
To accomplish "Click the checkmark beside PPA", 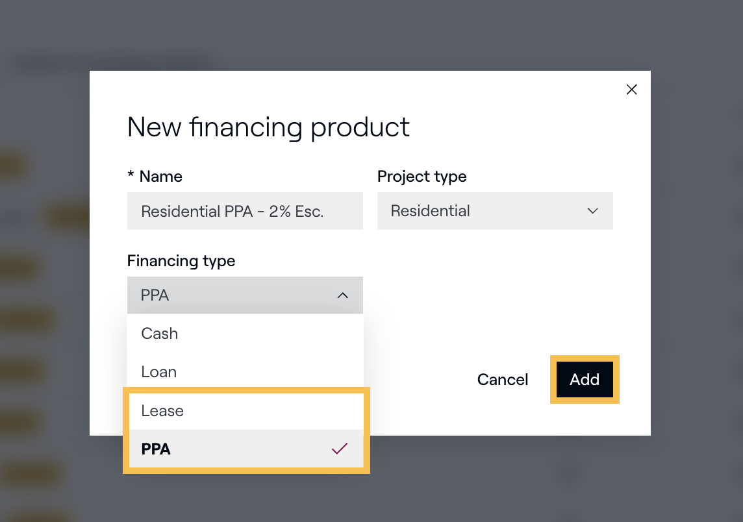I will point(340,449).
